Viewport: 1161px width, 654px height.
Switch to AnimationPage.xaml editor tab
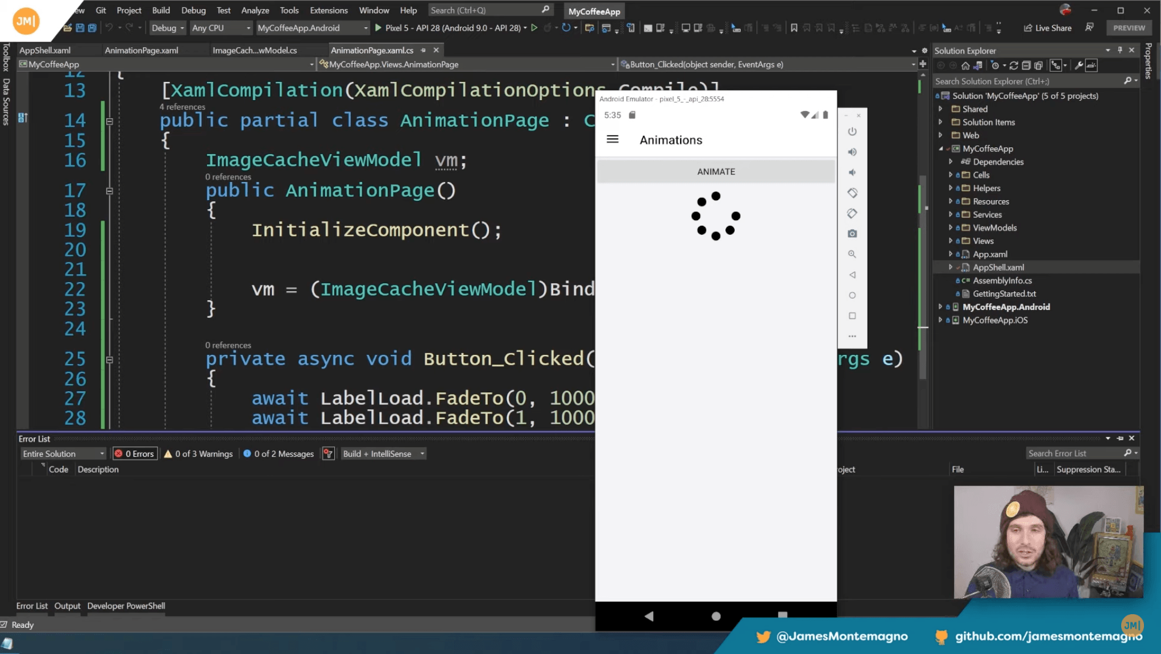pyautogui.click(x=142, y=50)
